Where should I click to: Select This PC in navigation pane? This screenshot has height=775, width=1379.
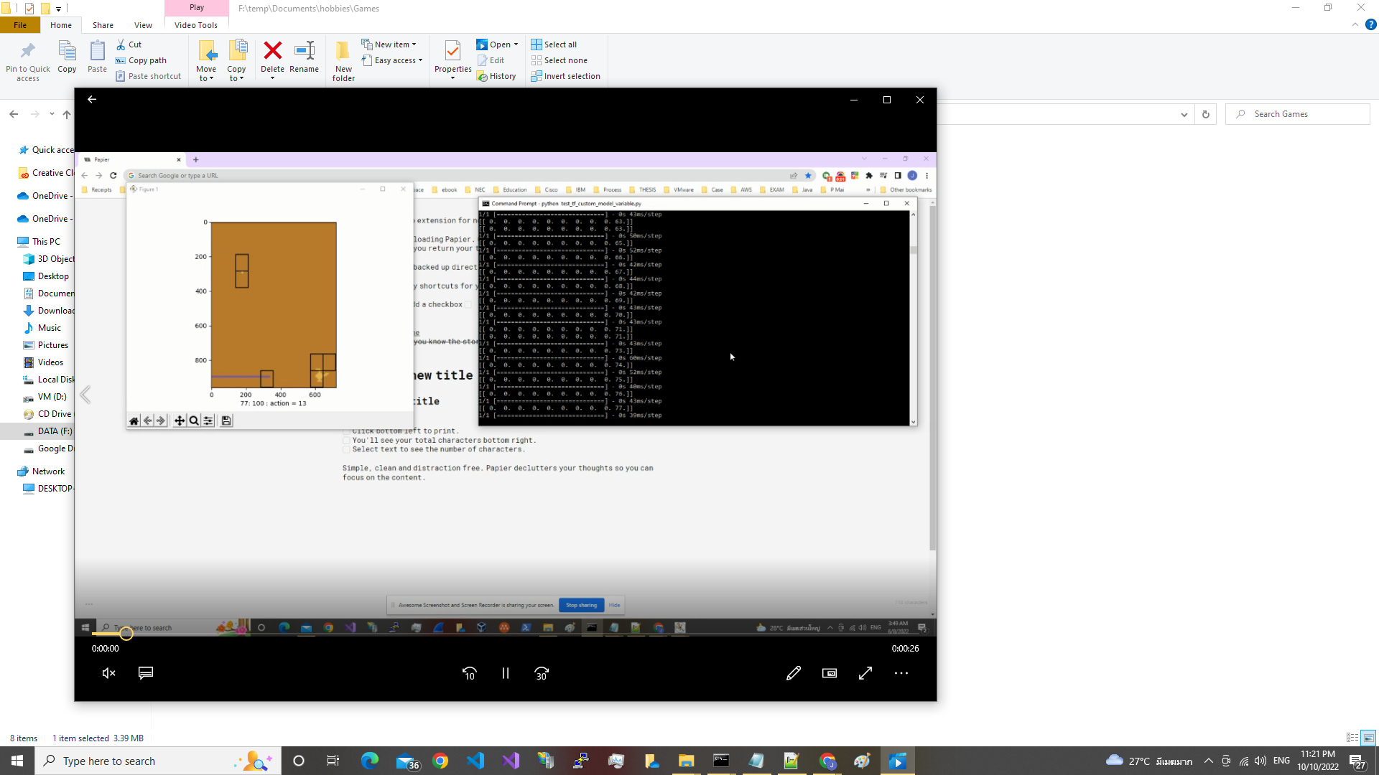tap(46, 242)
